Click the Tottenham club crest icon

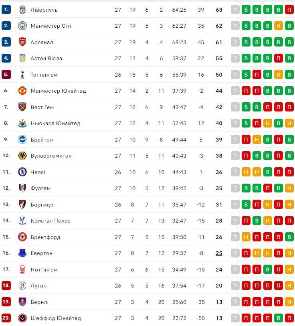(22, 75)
